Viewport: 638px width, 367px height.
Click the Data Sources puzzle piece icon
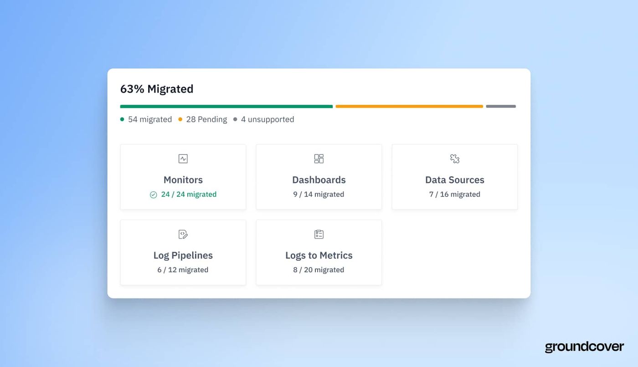click(x=455, y=158)
